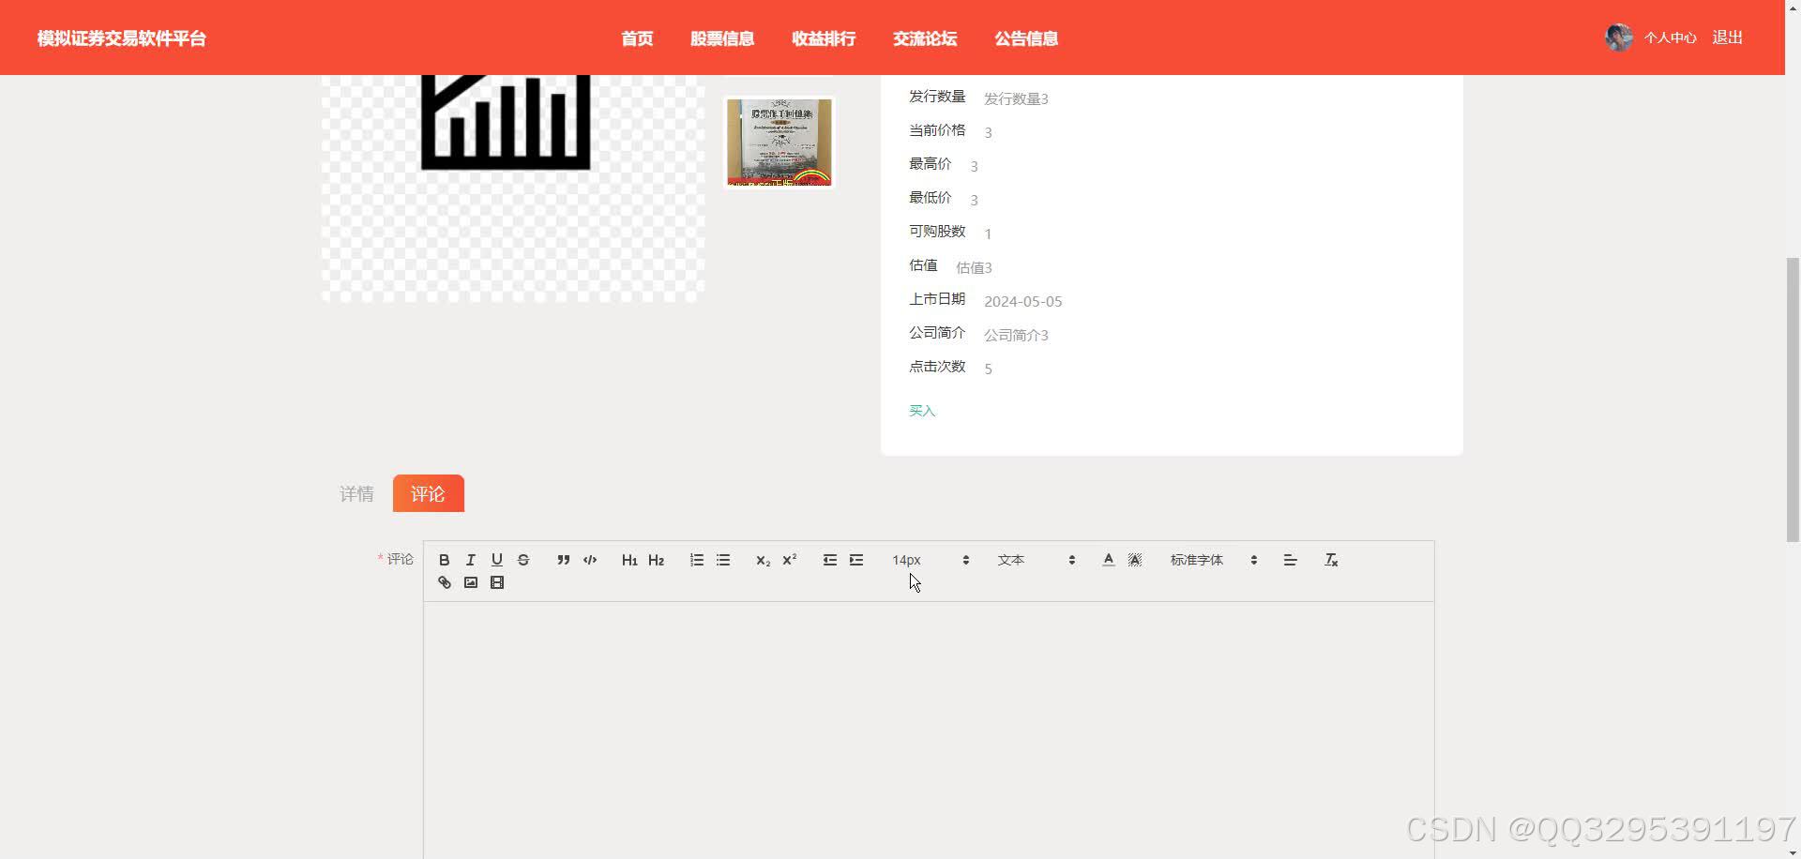The height and width of the screenshot is (859, 1801).
Task: Open 收益排行 in the top navigation
Action: pos(824,38)
